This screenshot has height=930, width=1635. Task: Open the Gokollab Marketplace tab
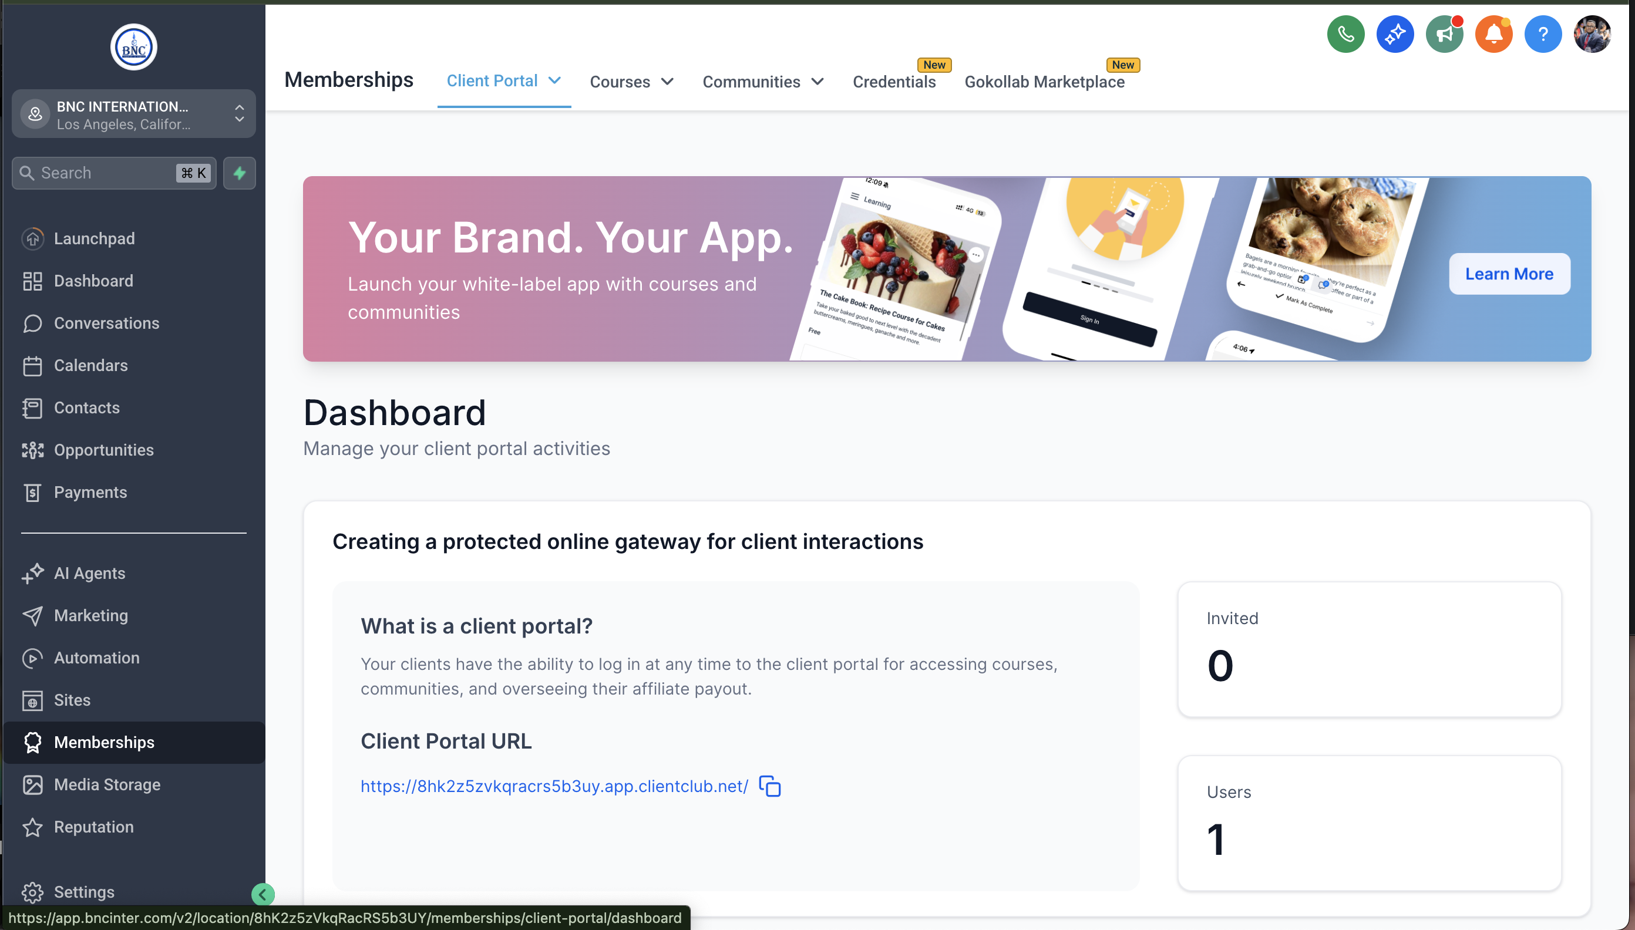pyautogui.click(x=1045, y=82)
